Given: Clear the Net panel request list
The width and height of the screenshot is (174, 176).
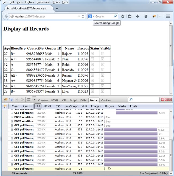Looking at the screenshot, I should tap(15, 106).
